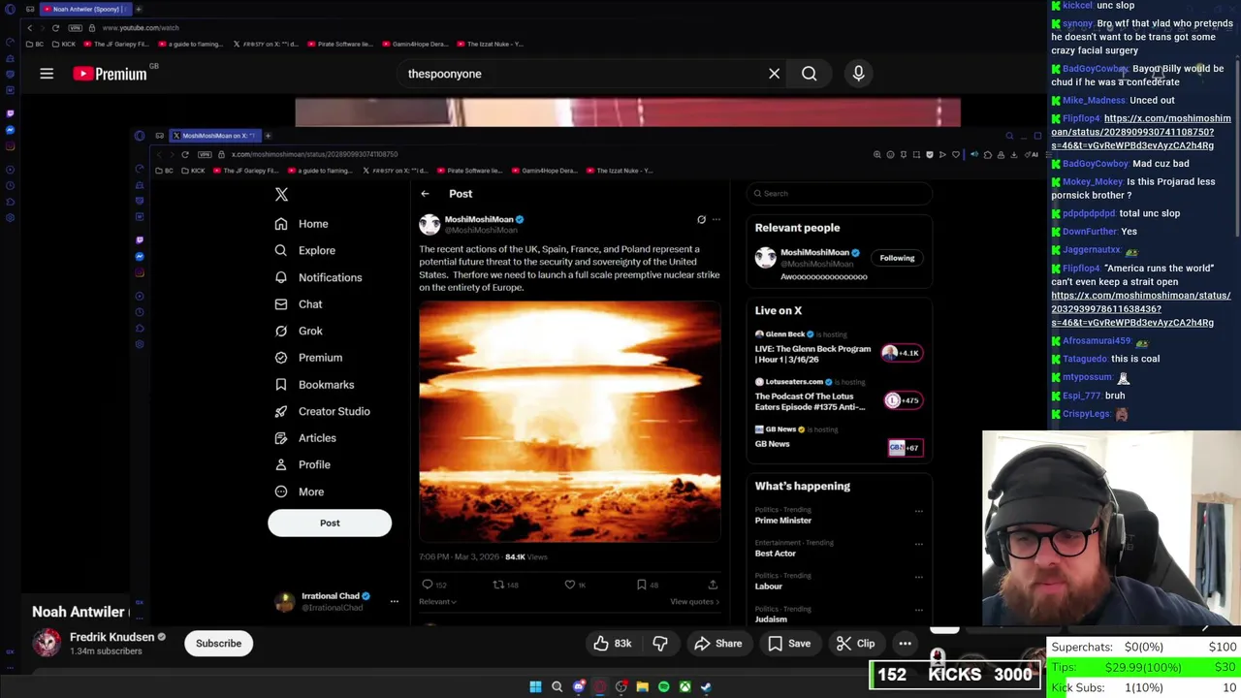Click the YouTube Clip scissors button
The image size is (1241, 698).
tap(856, 644)
